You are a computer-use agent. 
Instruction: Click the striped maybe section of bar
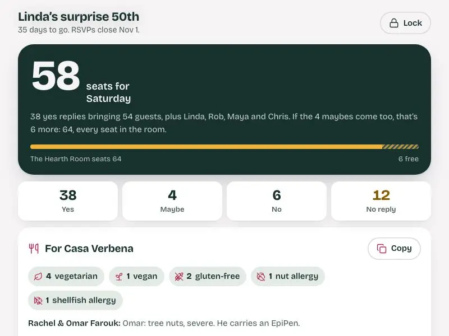[400, 147]
